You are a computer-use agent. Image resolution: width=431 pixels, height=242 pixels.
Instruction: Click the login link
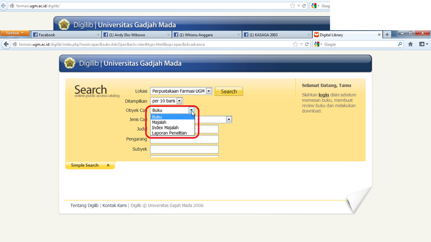tap(324, 95)
